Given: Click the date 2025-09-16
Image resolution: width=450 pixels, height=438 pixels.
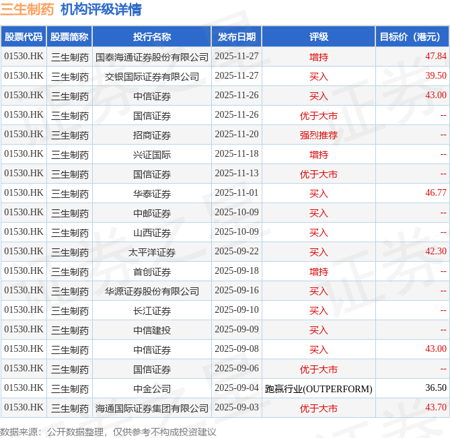Looking at the screenshot, I should pyautogui.click(x=237, y=291).
